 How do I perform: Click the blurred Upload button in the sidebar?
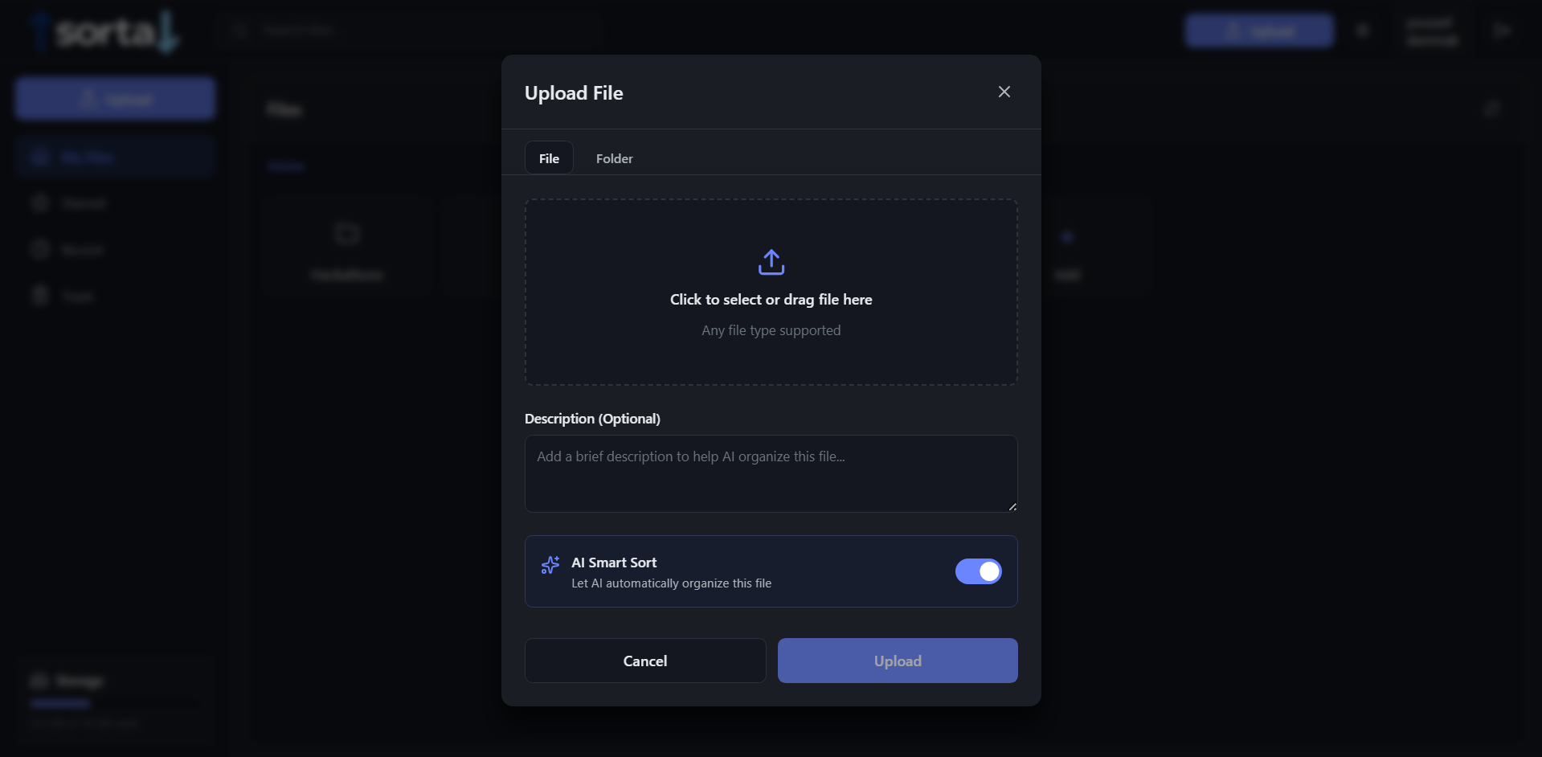tap(115, 99)
